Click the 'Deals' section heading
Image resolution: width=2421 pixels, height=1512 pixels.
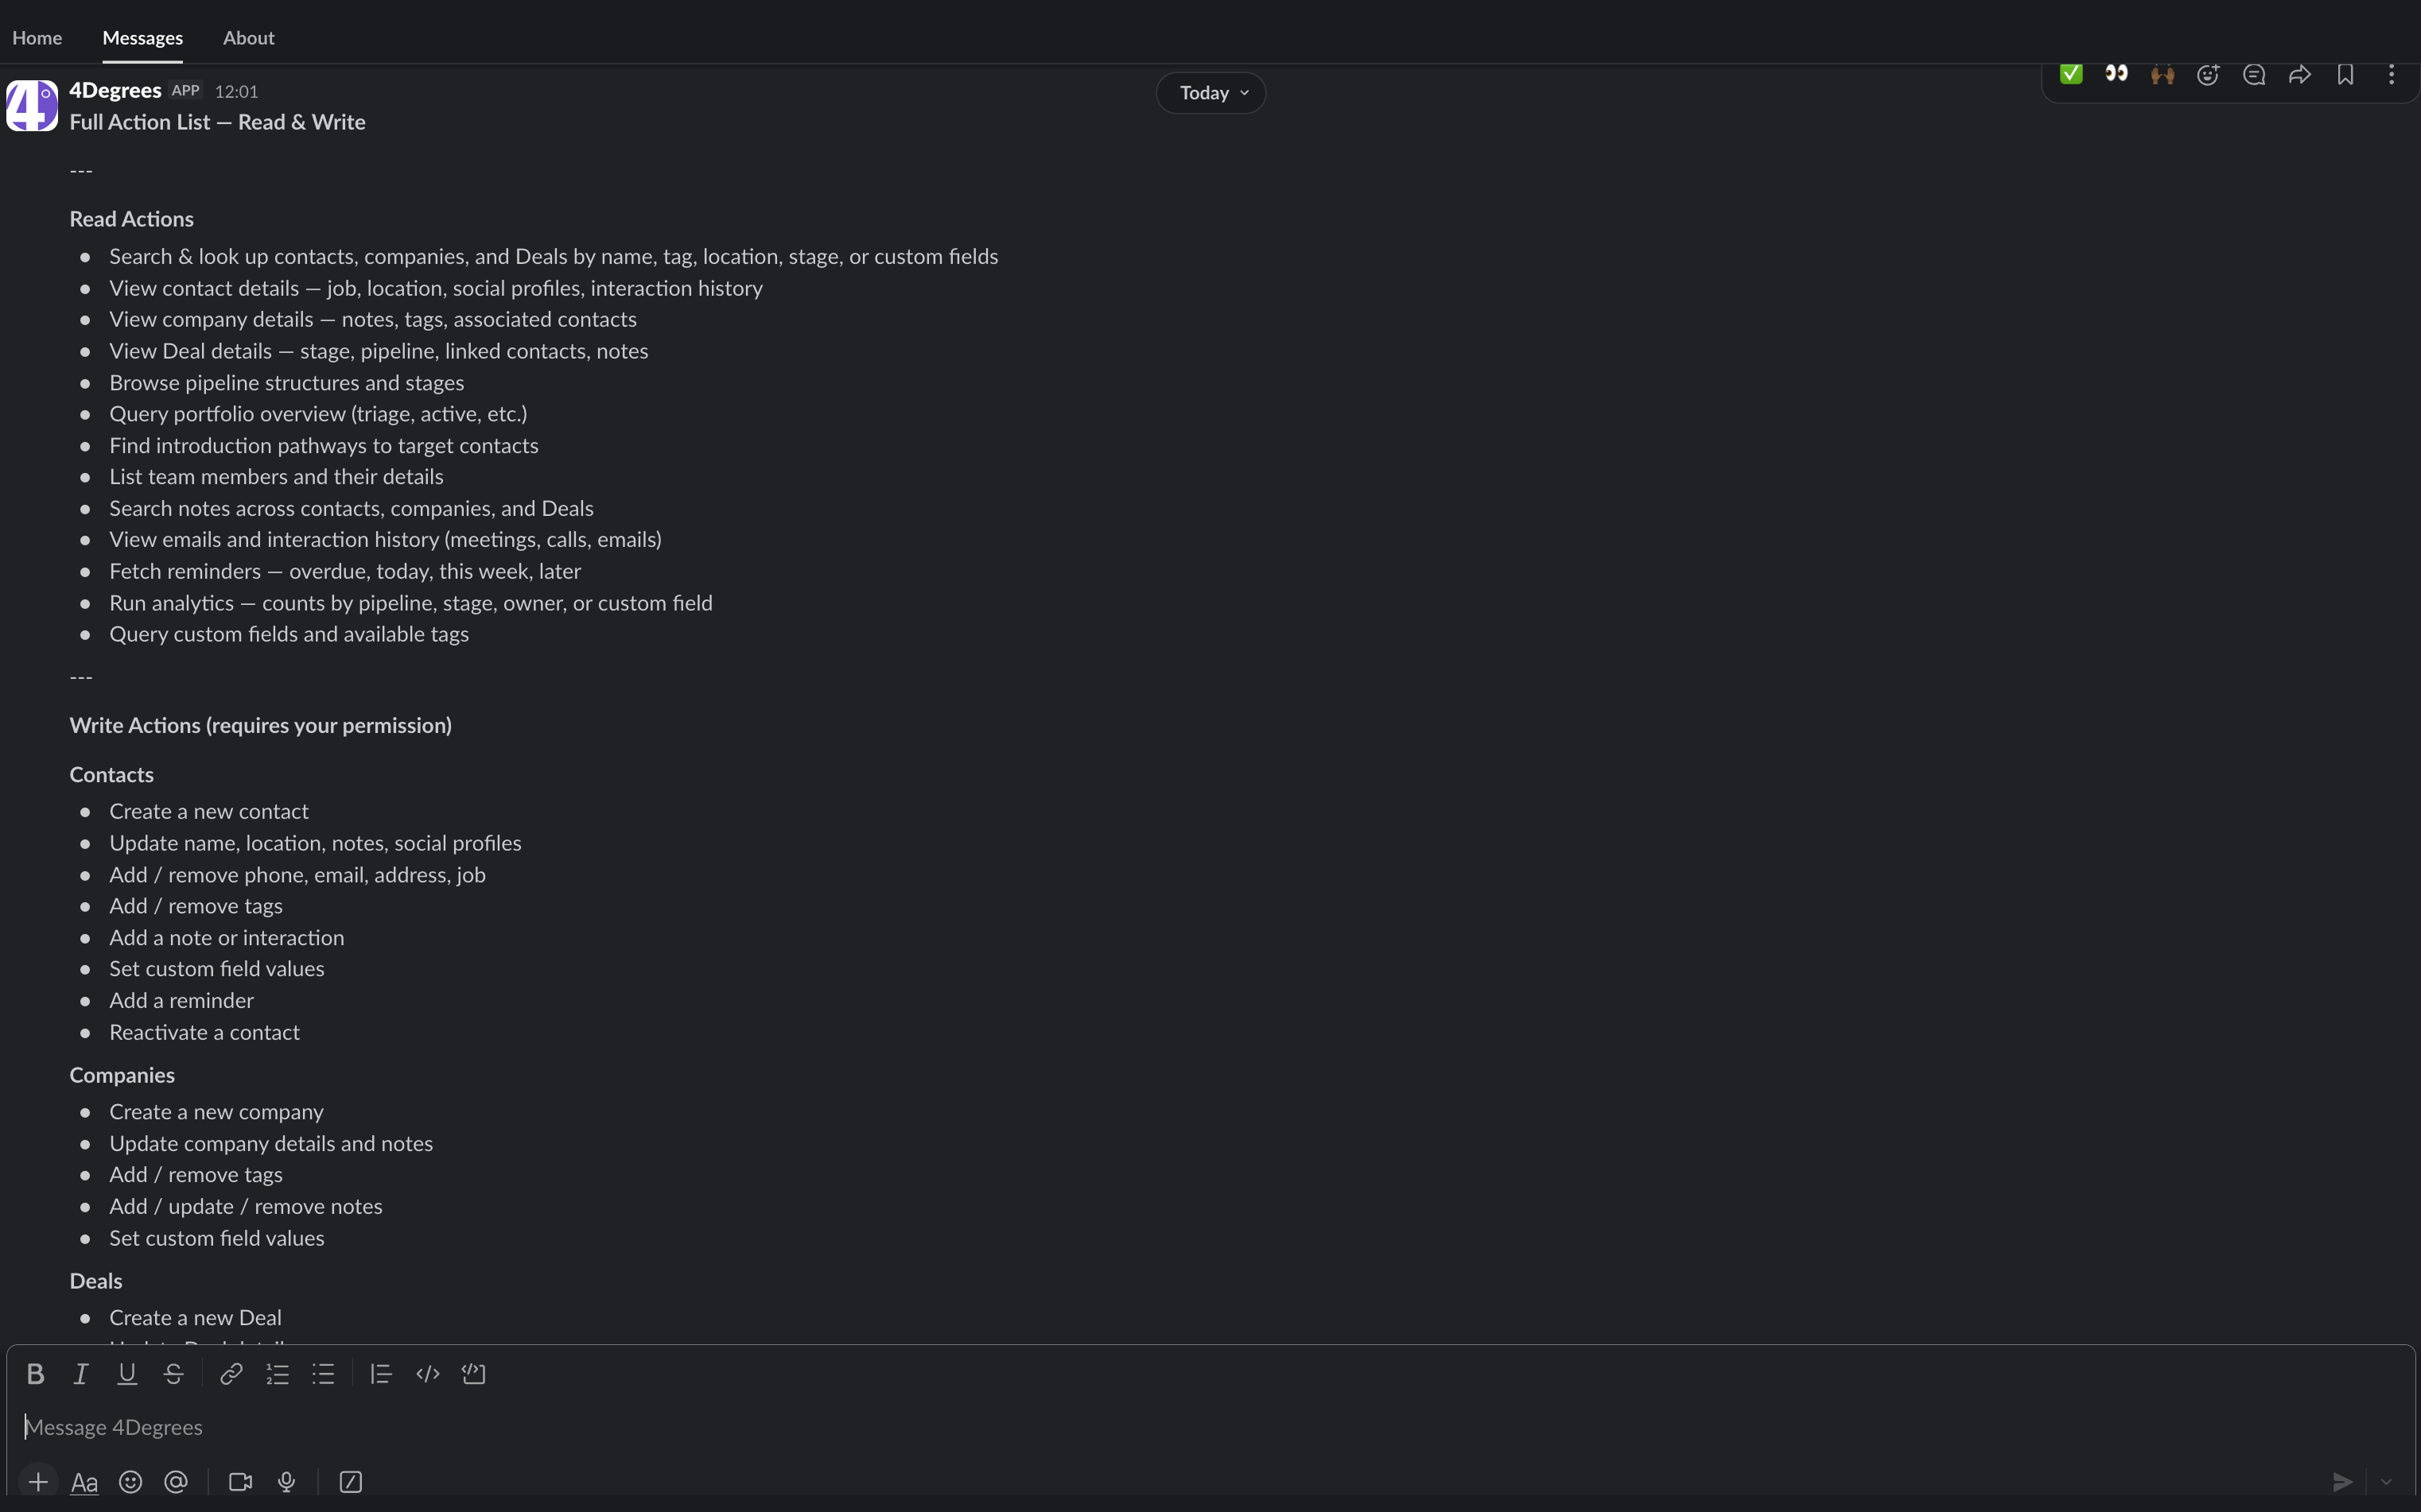[x=95, y=1282]
